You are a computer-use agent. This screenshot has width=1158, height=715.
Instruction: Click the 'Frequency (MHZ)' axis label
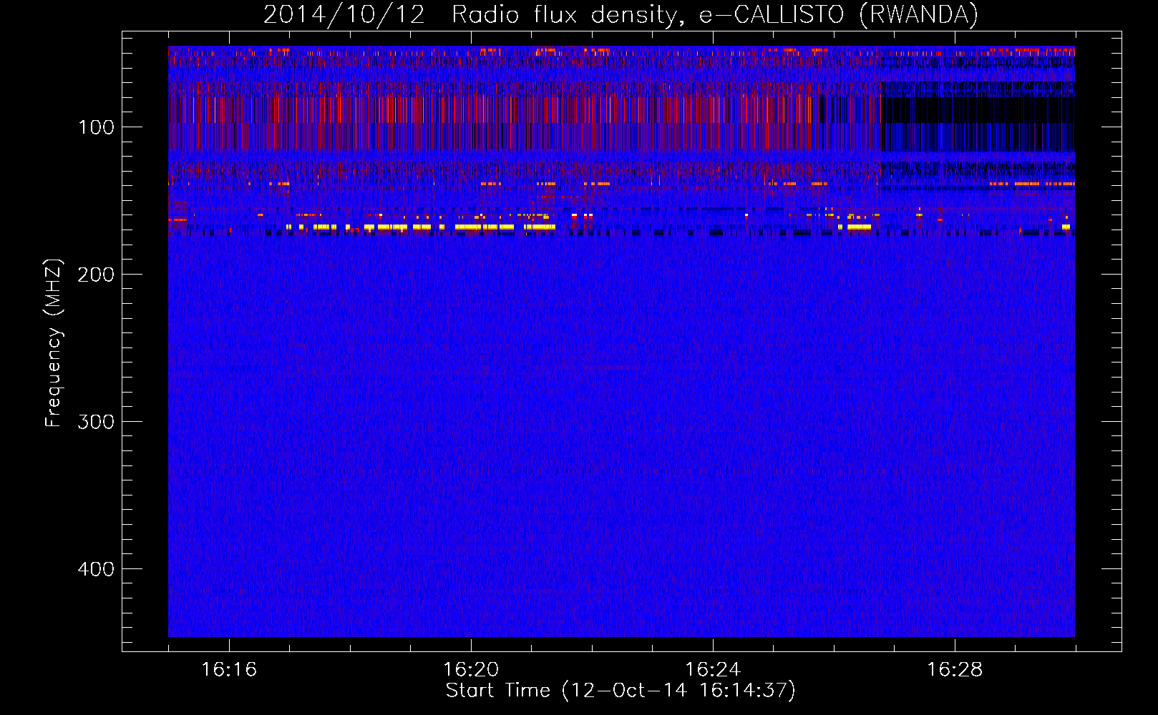coord(54,342)
